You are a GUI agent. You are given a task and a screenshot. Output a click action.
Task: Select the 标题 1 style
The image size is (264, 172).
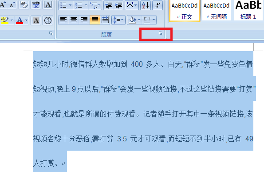click(x=248, y=11)
